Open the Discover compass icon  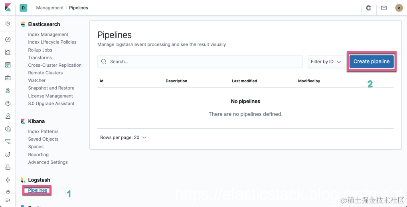click(x=8, y=40)
